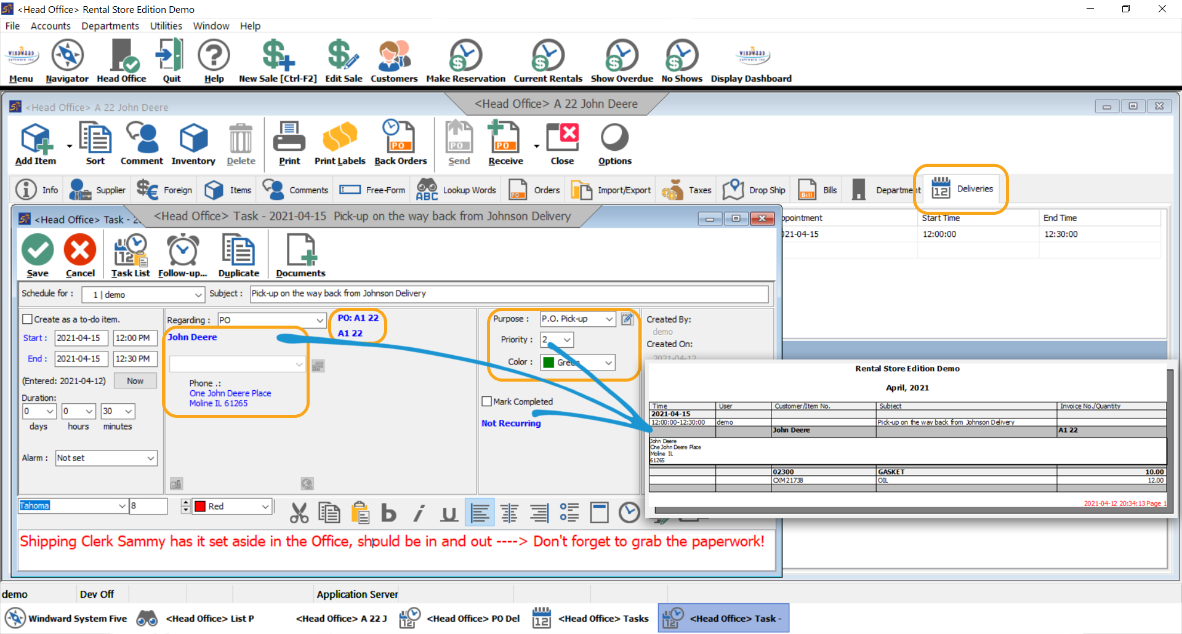Open Documents for this task
This screenshot has width=1182, height=634.
coord(300,254)
